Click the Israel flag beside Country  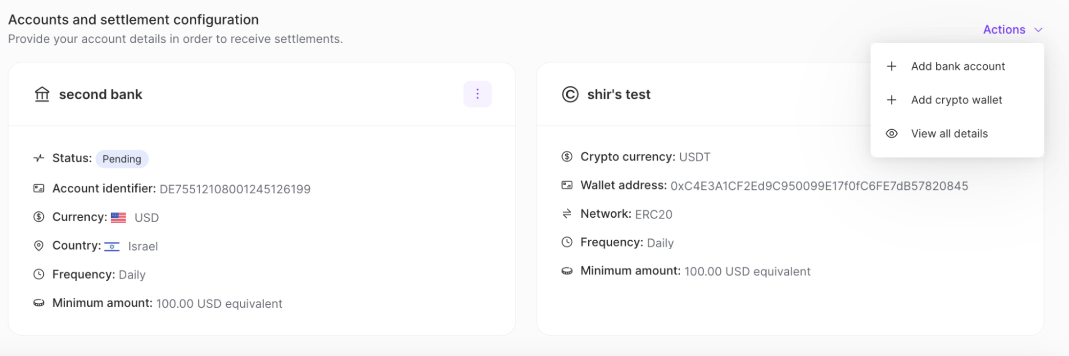pyautogui.click(x=112, y=246)
